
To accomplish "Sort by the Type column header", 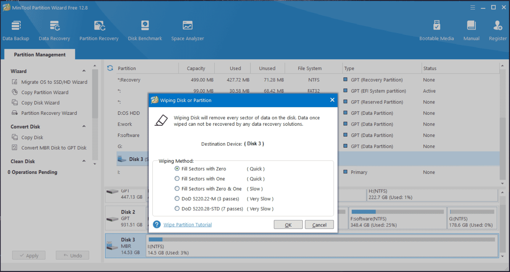I will click(x=382, y=68).
